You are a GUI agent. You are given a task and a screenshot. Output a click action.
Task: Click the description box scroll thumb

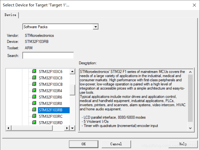tap(190, 98)
